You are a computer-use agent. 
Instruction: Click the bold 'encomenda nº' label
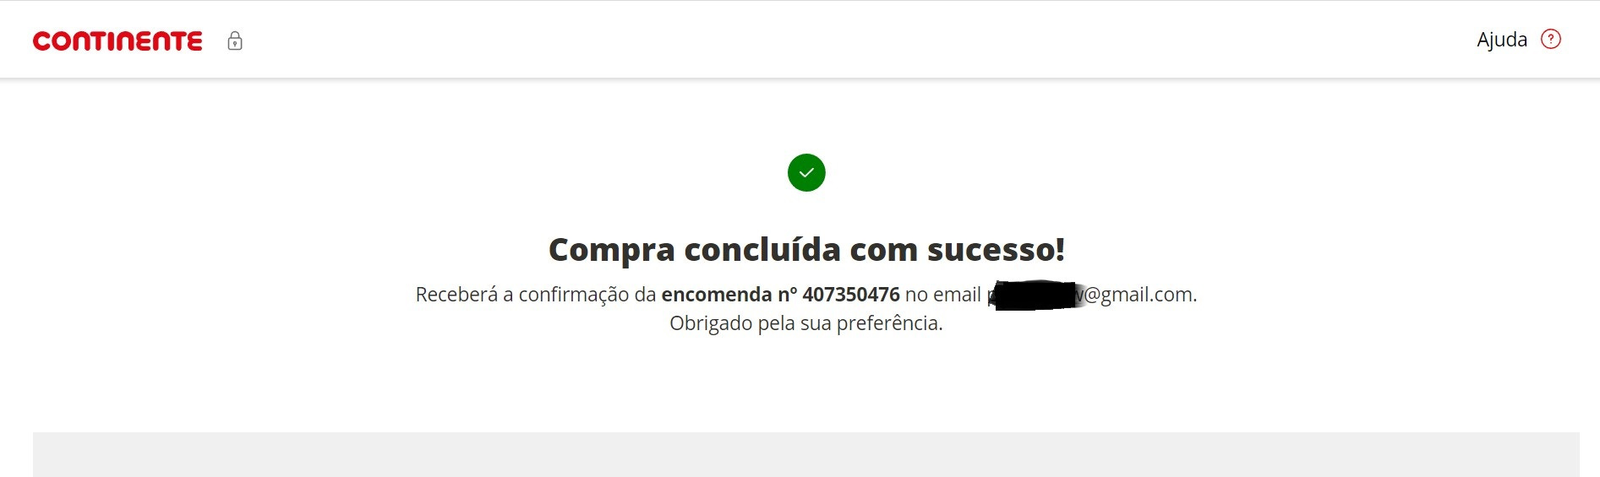click(729, 295)
